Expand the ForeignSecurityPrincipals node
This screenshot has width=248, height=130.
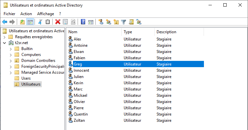[x=11, y=67]
